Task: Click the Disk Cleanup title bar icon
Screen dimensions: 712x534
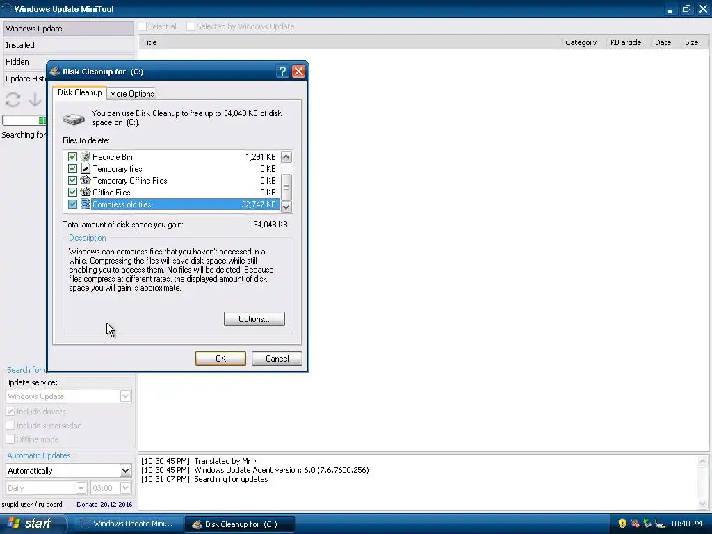Action: 55,72
